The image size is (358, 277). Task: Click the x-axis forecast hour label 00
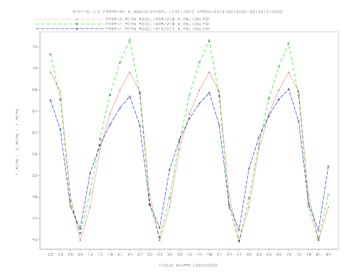(51, 254)
